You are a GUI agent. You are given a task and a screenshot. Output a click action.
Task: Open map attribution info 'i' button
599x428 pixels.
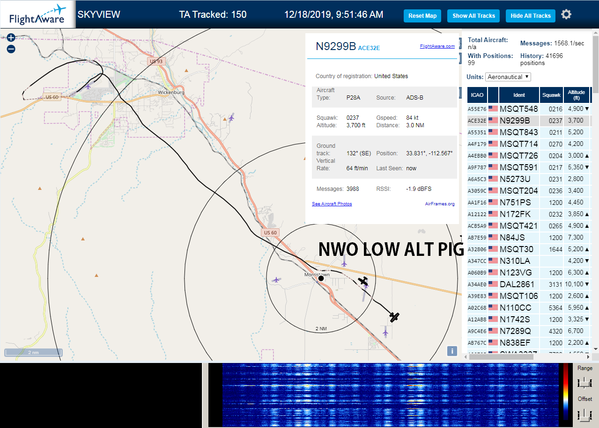click(452, 351)
